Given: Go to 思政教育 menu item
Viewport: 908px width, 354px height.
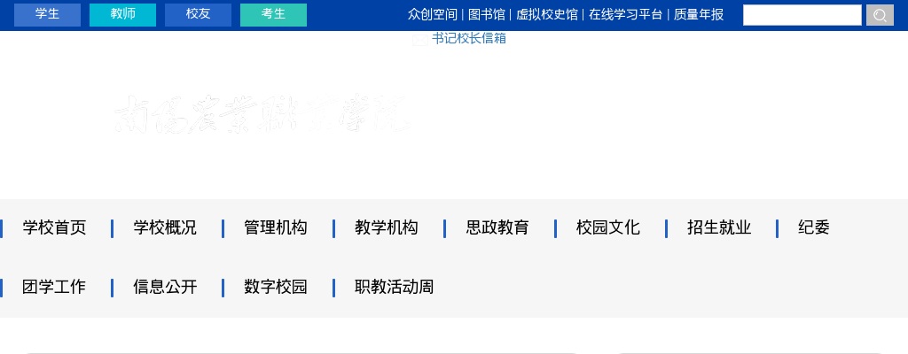Looking at the screenshot, I should (497, 228).
